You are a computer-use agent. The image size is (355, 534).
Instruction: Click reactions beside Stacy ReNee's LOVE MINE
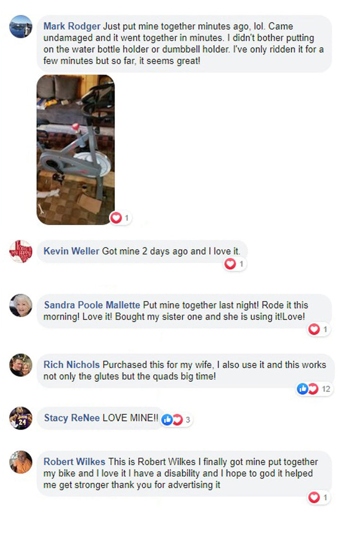[176, 420]
